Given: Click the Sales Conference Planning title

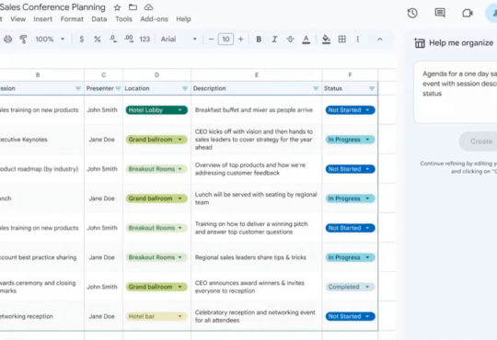Looking at the screenshot, I should tap(52, 7).
